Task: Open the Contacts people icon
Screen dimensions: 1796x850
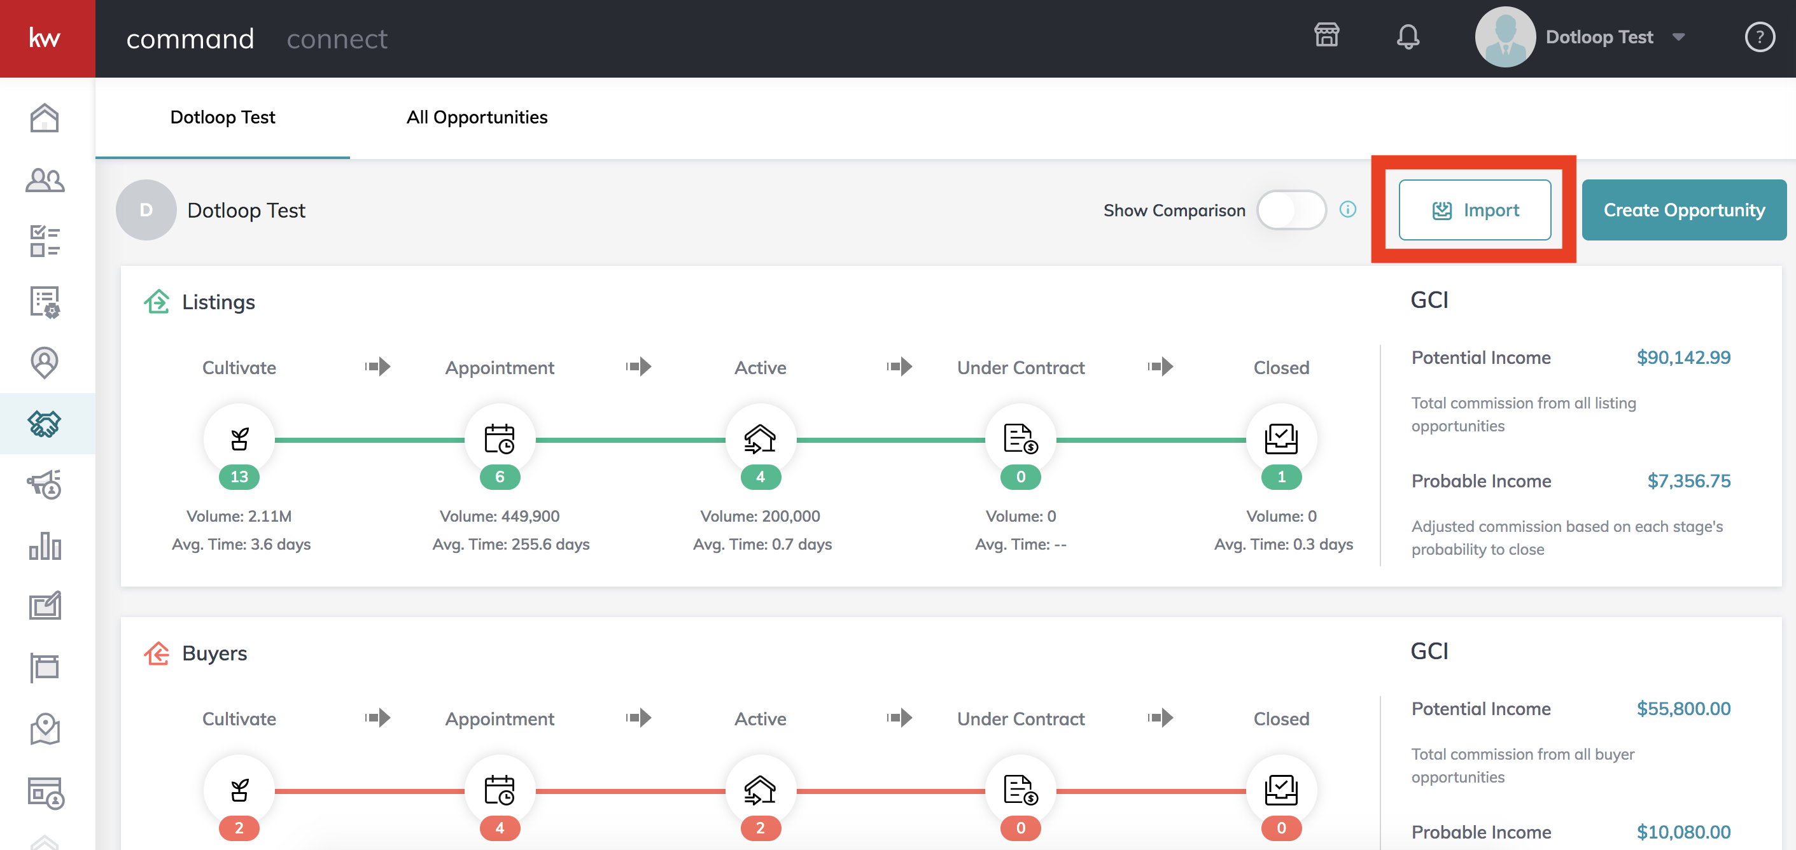Action: pos(44,180)
